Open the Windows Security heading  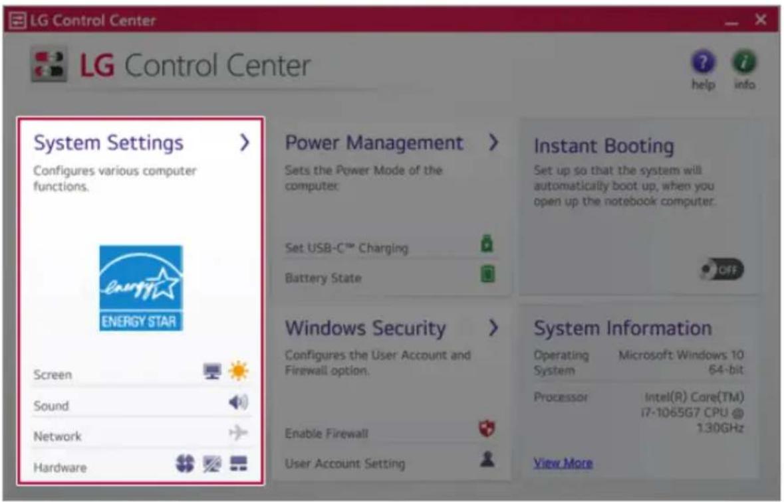click(x=366, y=328)
